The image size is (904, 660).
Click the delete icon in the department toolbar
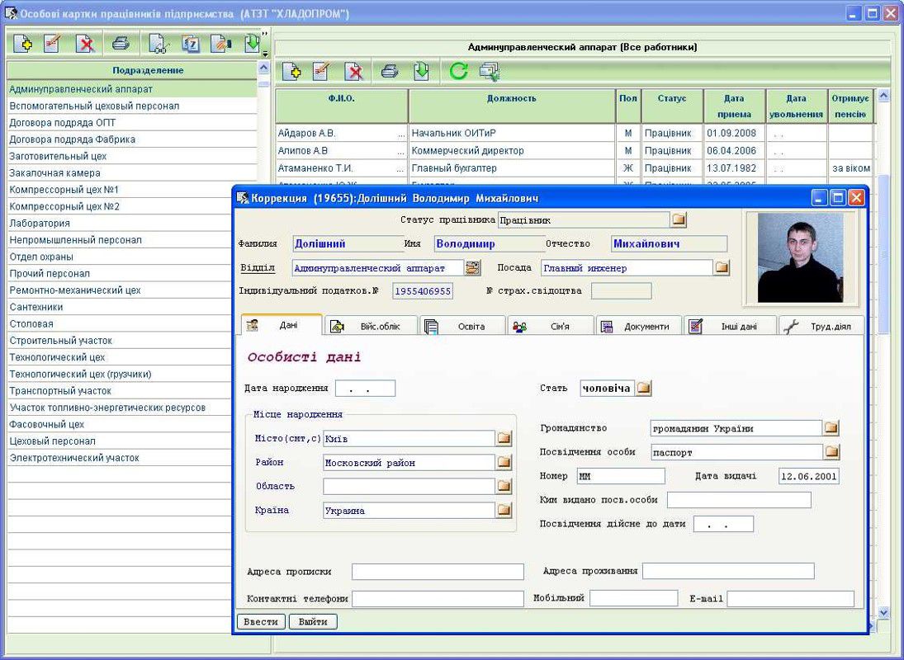[x=85, y=44]
